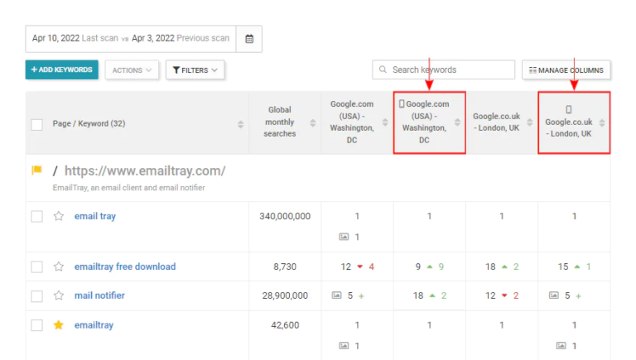Image resolution: width=636 pixels, height=360 pixels.
Task: Click the yellow flag icon beside emailtray.com
Action: (36, 170)
